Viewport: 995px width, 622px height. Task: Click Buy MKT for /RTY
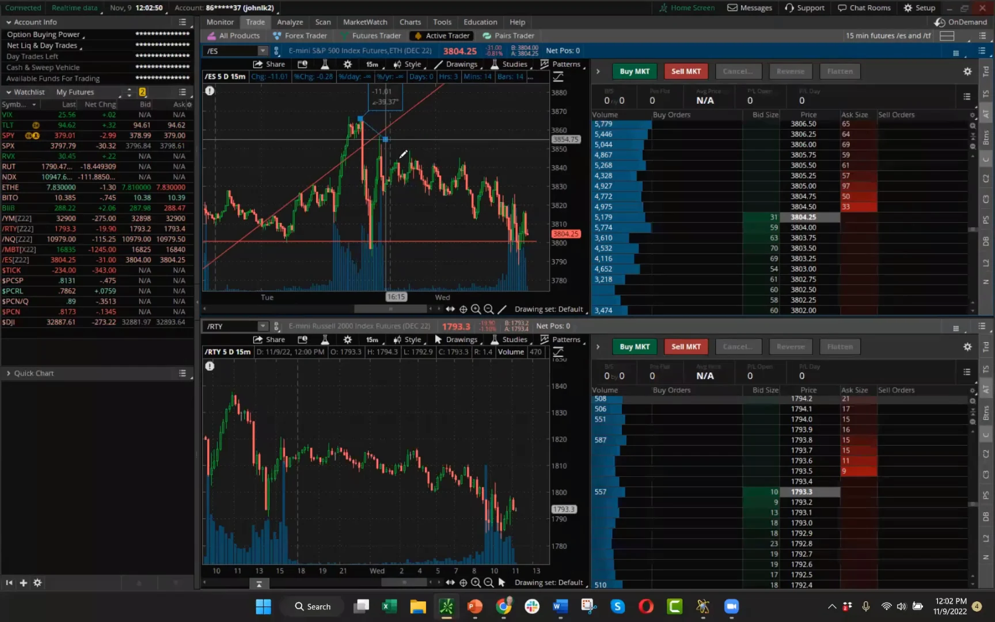(x=635, y=347)
